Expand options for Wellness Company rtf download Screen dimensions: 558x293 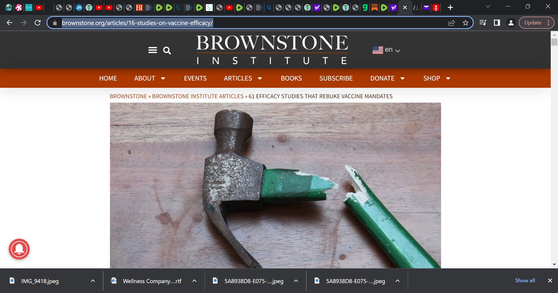click(194, 281)
